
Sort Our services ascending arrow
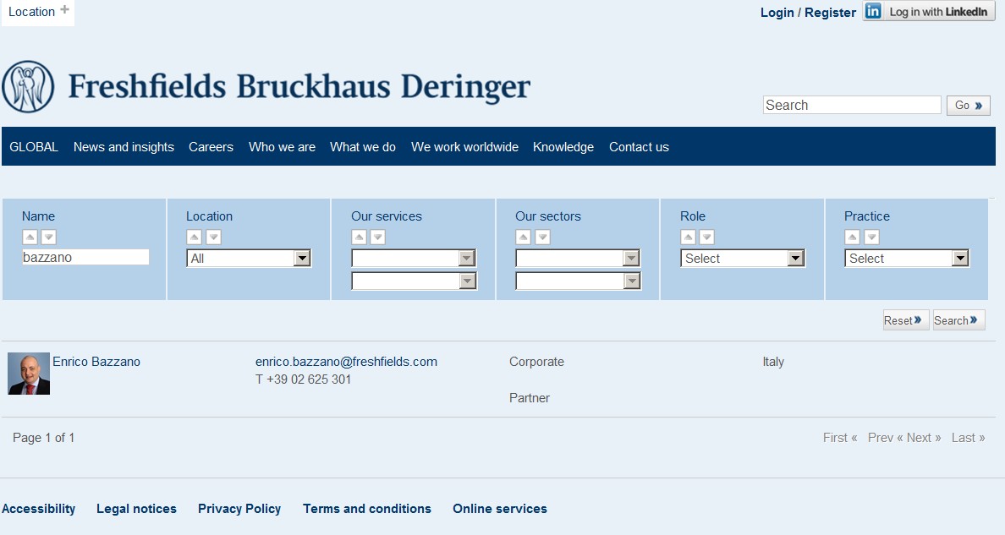click(359, 237)
